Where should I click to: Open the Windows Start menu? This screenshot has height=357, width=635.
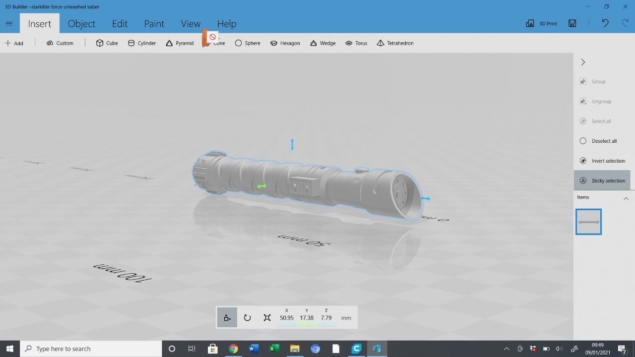tap(9, 349)
